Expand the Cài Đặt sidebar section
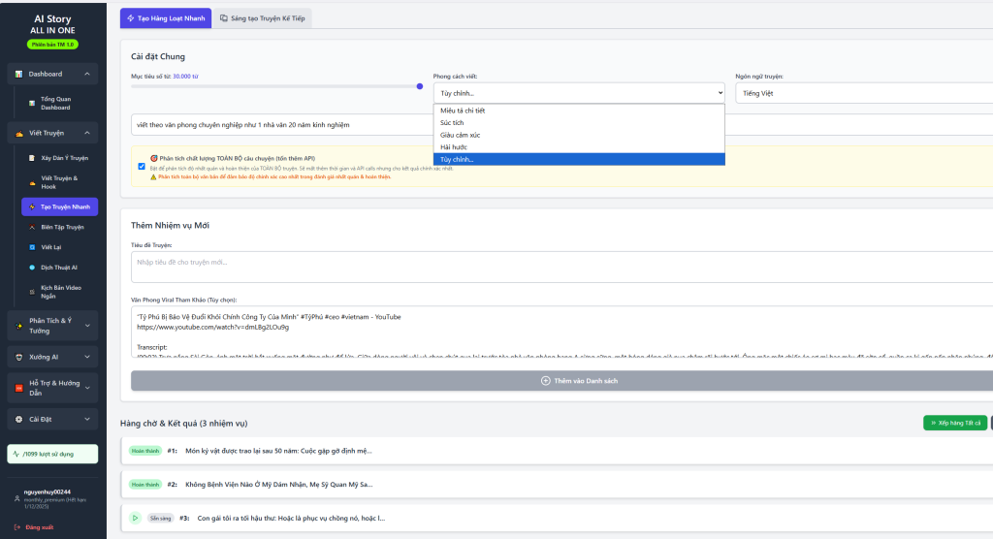Screen dimensions: 993x539 click(x=87, y=419)
